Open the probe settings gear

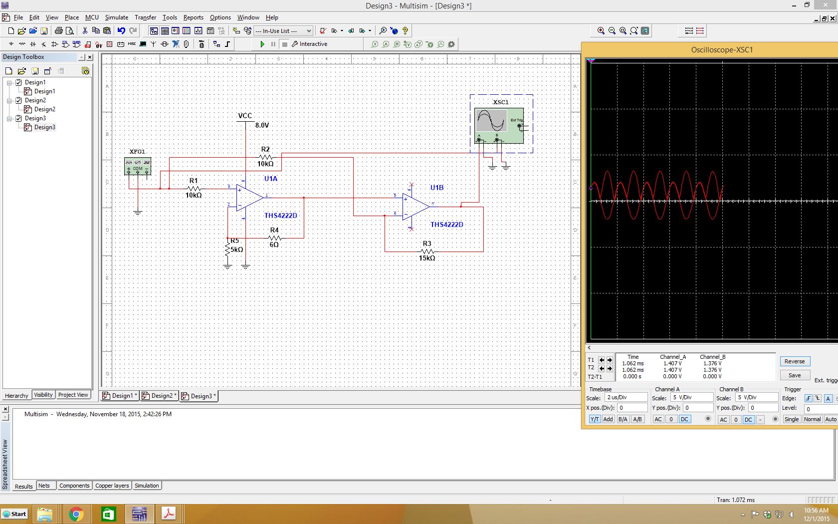tap(451, 44)
